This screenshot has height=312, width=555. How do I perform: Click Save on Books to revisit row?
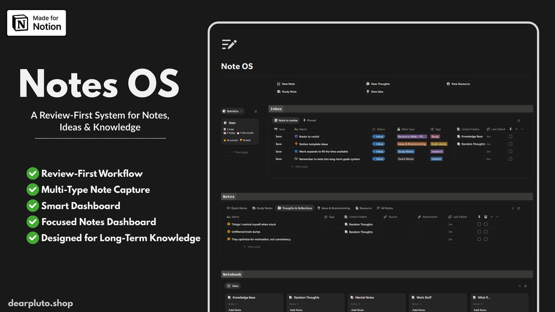279,136
